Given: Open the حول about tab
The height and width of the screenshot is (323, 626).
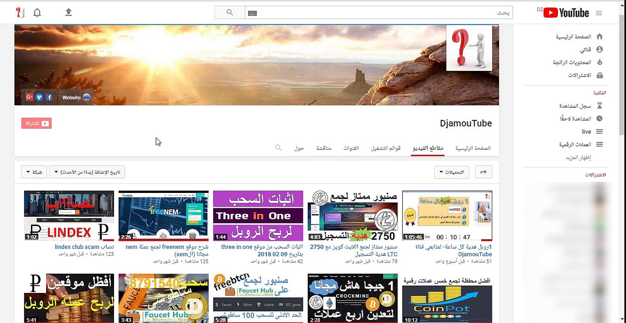Looking at the screenshot, I should pos(299,148).
